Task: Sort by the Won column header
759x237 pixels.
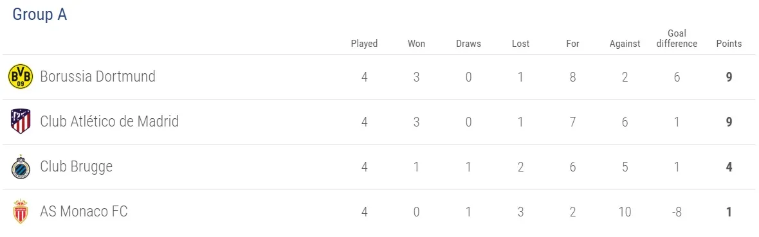Action: coord(416,44)
